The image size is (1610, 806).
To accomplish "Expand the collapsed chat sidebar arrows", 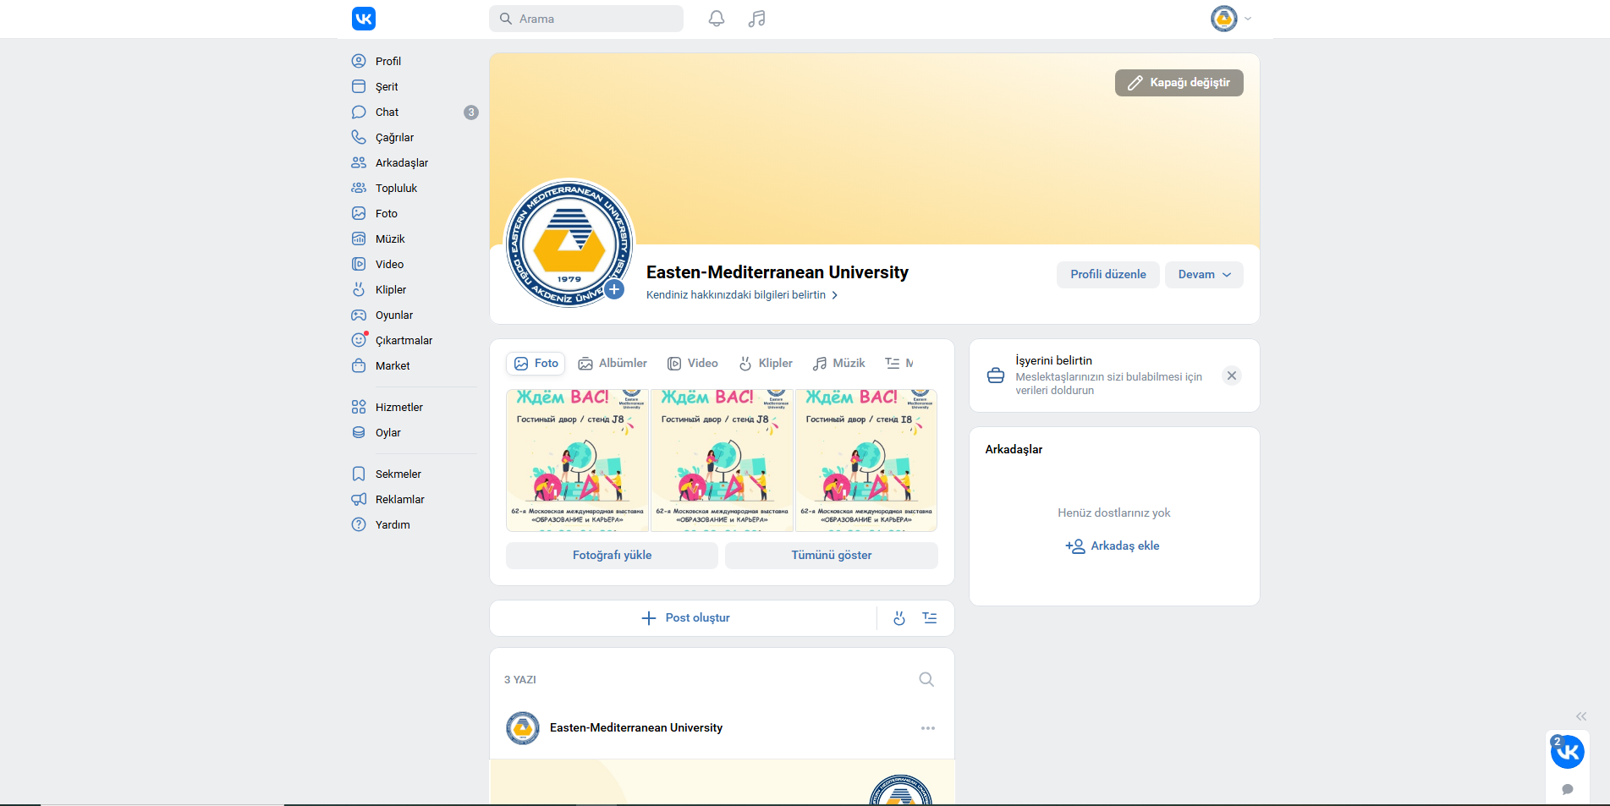I will point(1581,716).
